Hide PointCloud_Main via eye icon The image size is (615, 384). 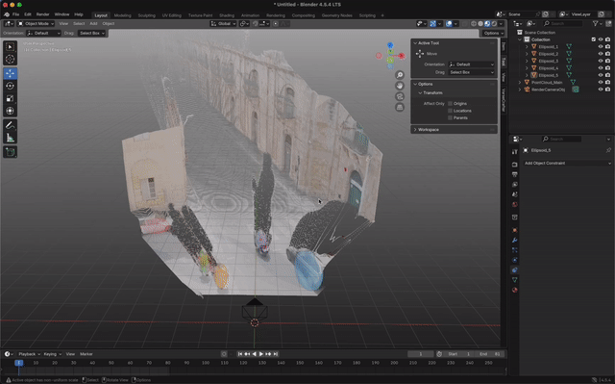pyautogui.click(x=600, y=83)
